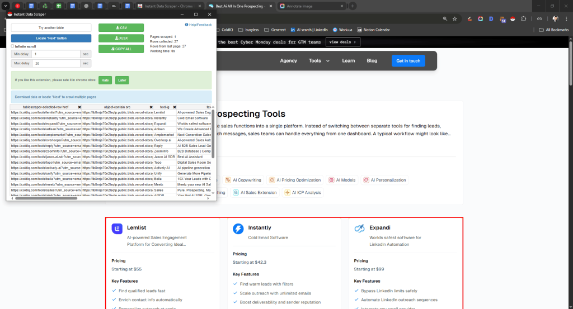Open the Instant Data Scraper pokeball extension
Image resolution: width=573 pixels, height=309 pixels.
point(513,18)
